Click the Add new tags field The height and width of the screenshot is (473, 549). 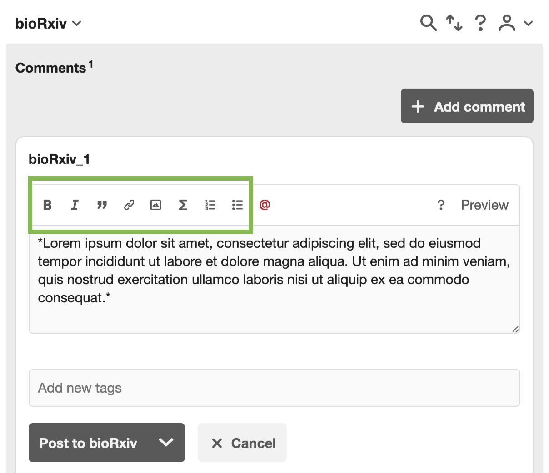(x=274, y=388)
